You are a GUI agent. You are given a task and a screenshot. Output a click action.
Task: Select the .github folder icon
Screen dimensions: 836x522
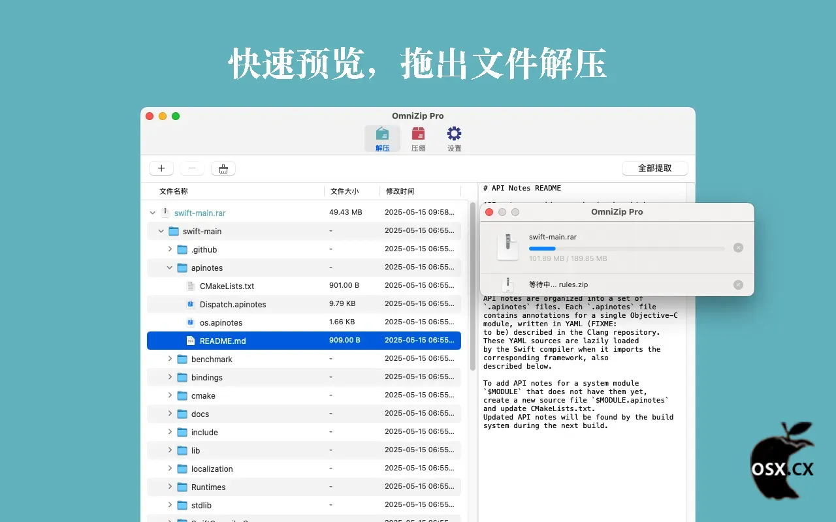182,249
